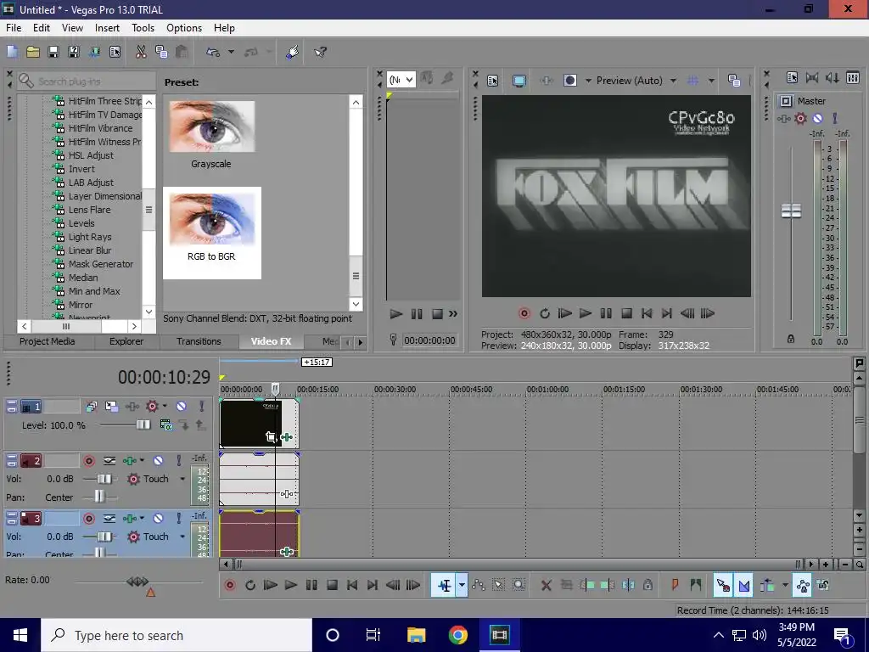Toggle Enable Snapping magnet icon
Viewport: 869px width, 652px height.
click(723, 585)
